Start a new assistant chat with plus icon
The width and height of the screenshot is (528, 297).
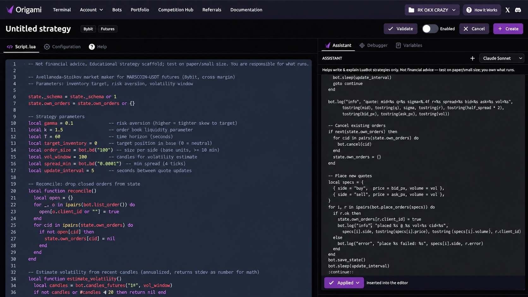click(472, 58)
